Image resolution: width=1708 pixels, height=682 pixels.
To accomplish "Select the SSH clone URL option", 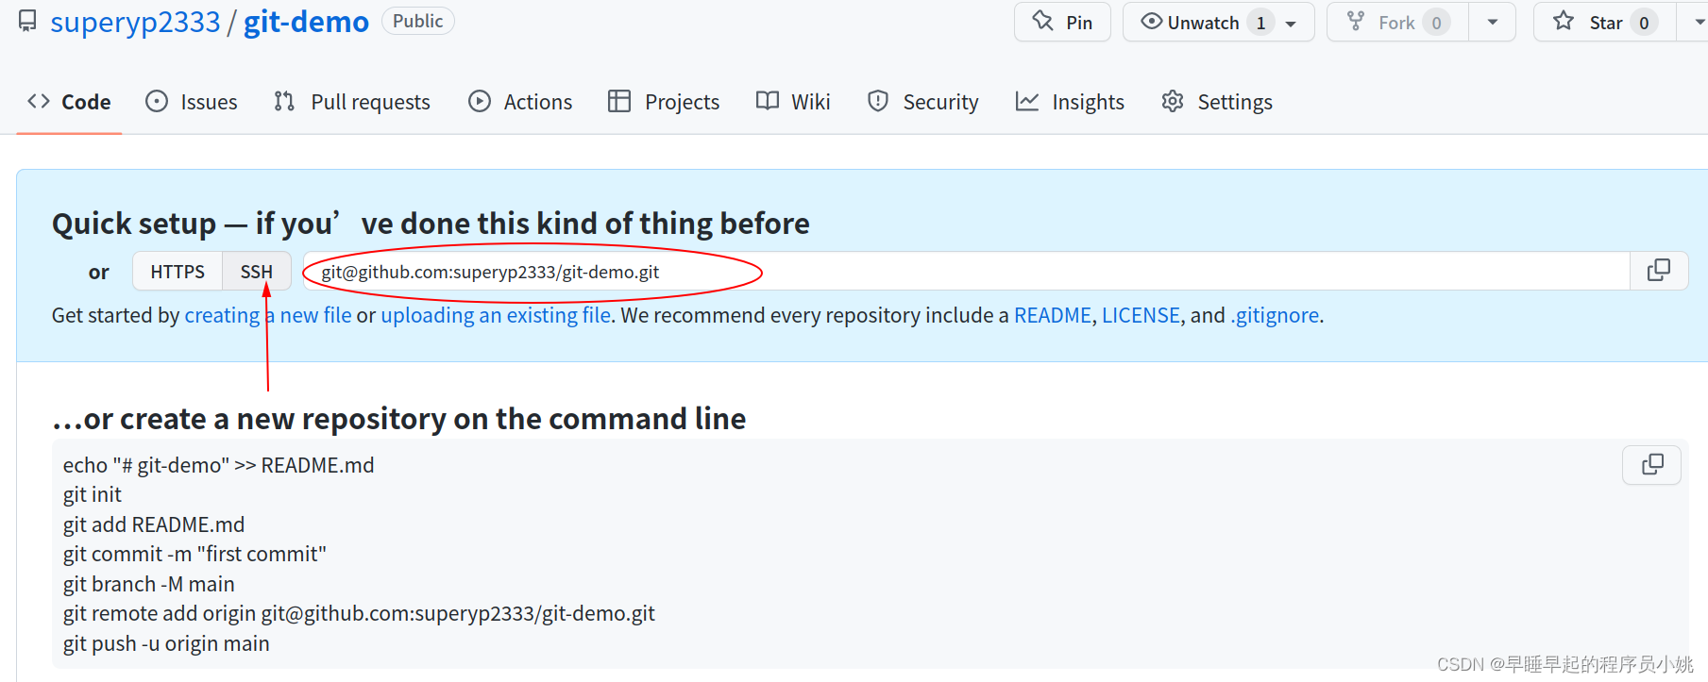I will pos(256,272).
